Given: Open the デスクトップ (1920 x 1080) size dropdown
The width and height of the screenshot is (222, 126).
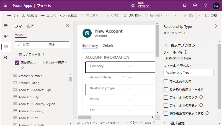Looking at the screenshot, I should point(98,123).
